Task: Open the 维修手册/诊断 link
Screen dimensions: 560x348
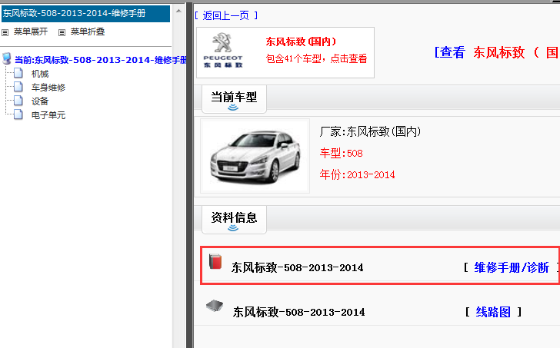Action: pos(512,267)
